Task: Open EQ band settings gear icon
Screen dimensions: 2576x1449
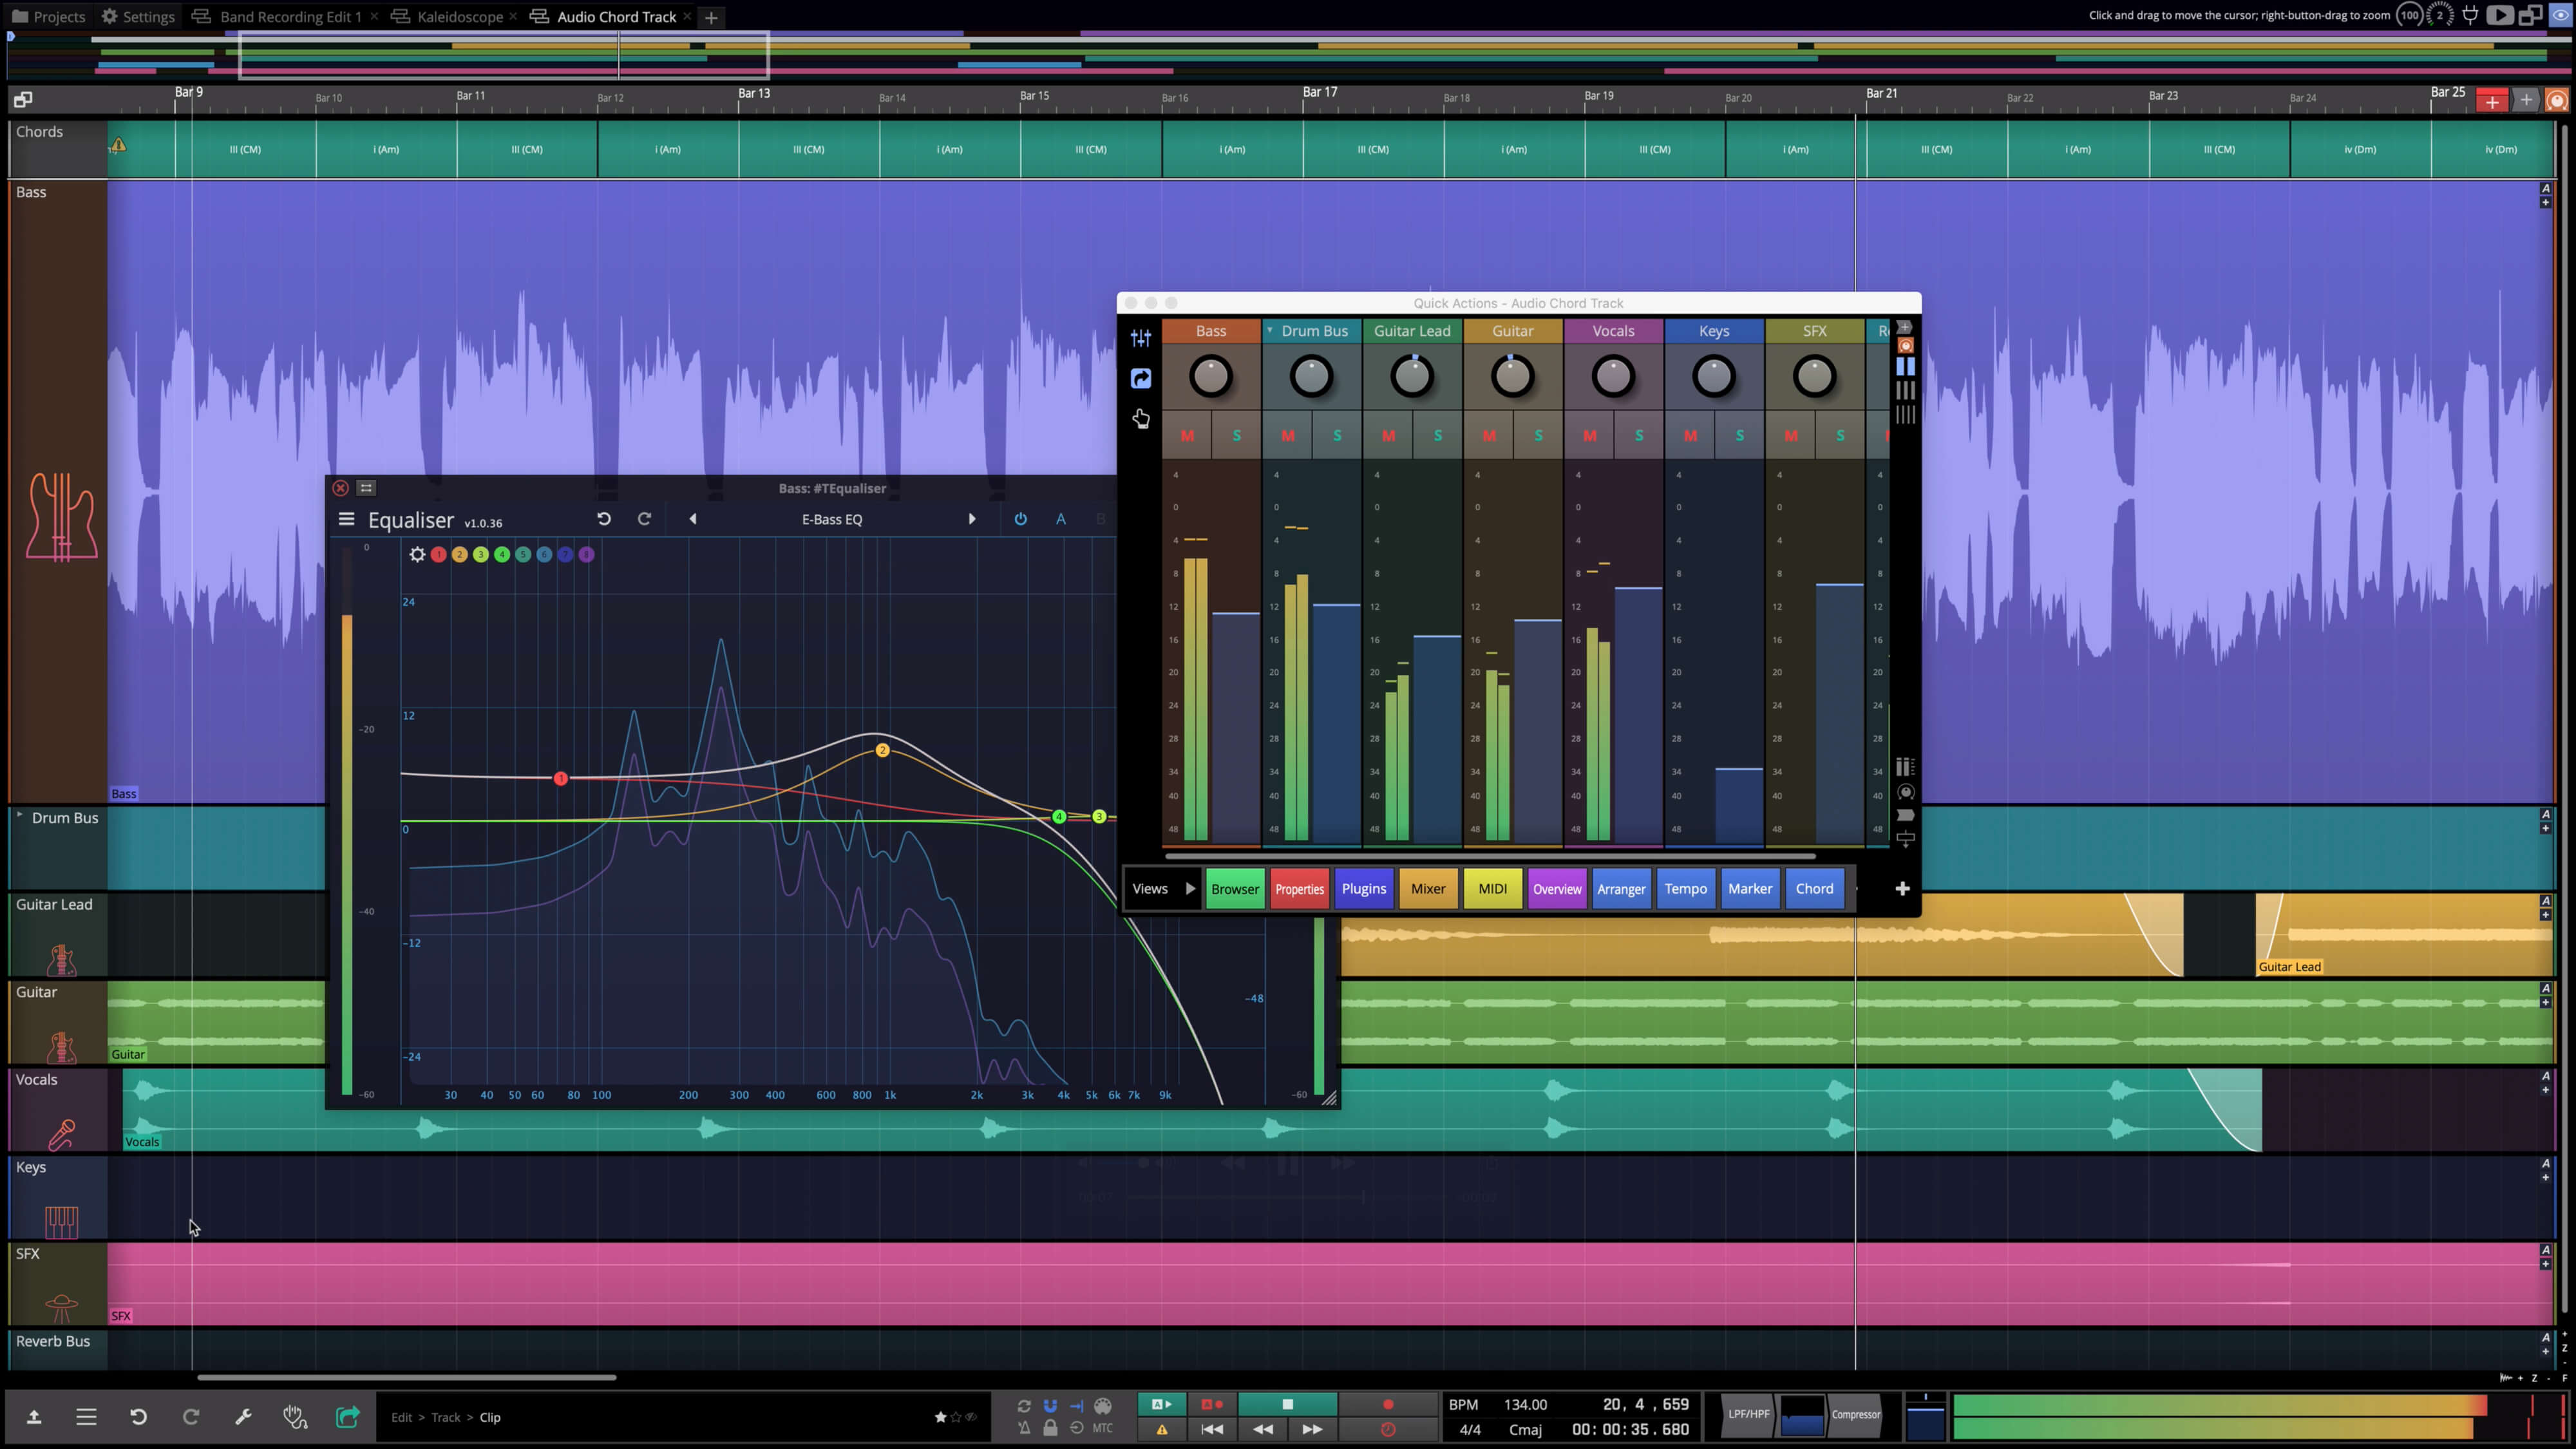Action: point(417,554)
